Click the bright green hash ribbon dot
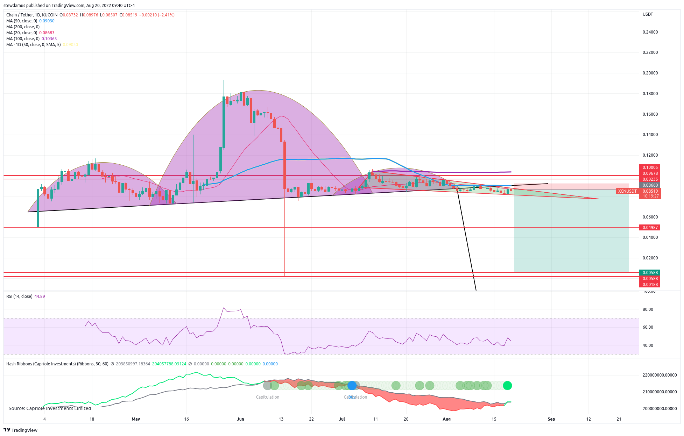The height and width of the screenshot is (436, 684). click(507, 386)
